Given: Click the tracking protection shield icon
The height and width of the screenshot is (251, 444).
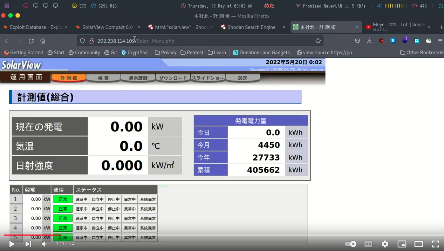Looking at the screenshot, I should coord(82,41).
